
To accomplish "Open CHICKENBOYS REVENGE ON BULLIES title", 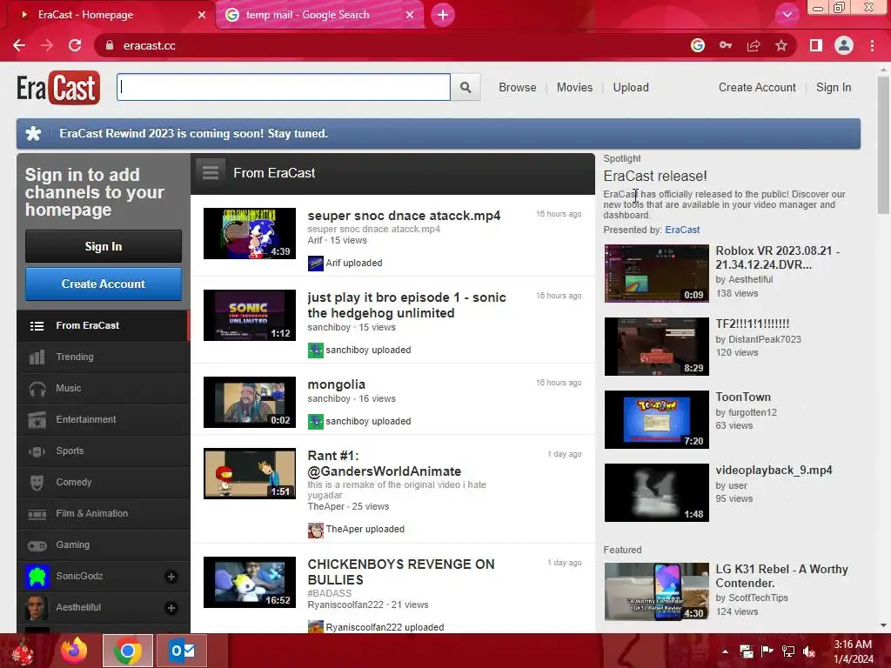I will tap(401, 572).
